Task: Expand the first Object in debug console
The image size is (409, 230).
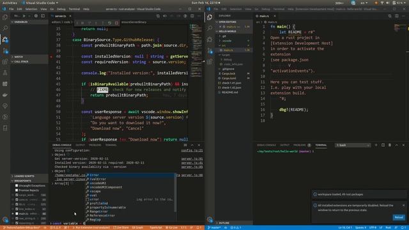Action: [52, 155]
